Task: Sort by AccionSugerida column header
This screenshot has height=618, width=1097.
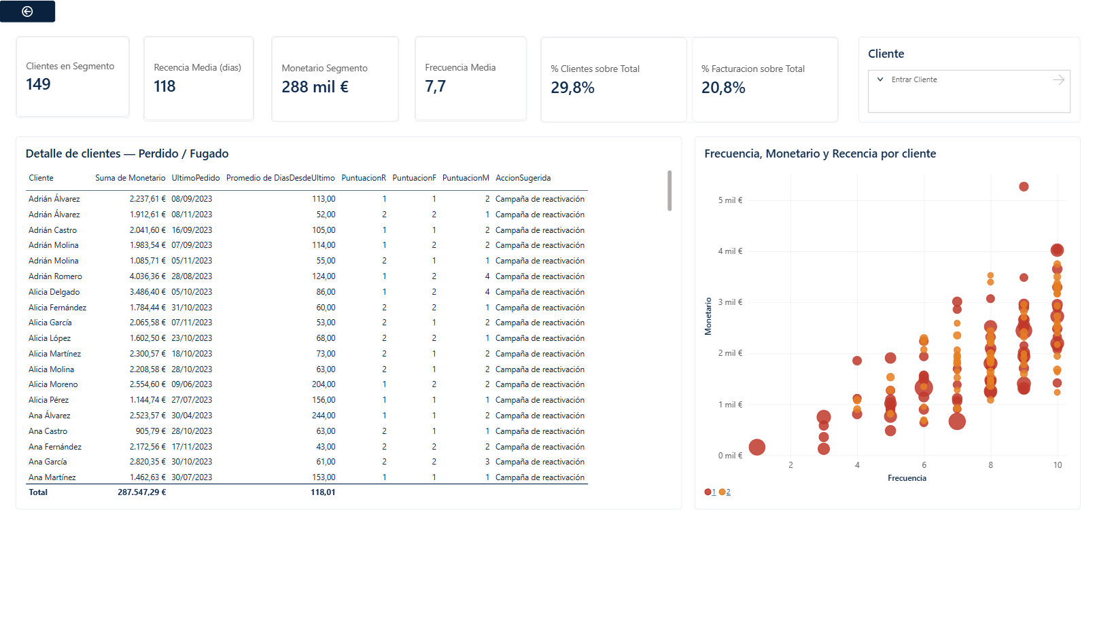Action: click(523, 178)
